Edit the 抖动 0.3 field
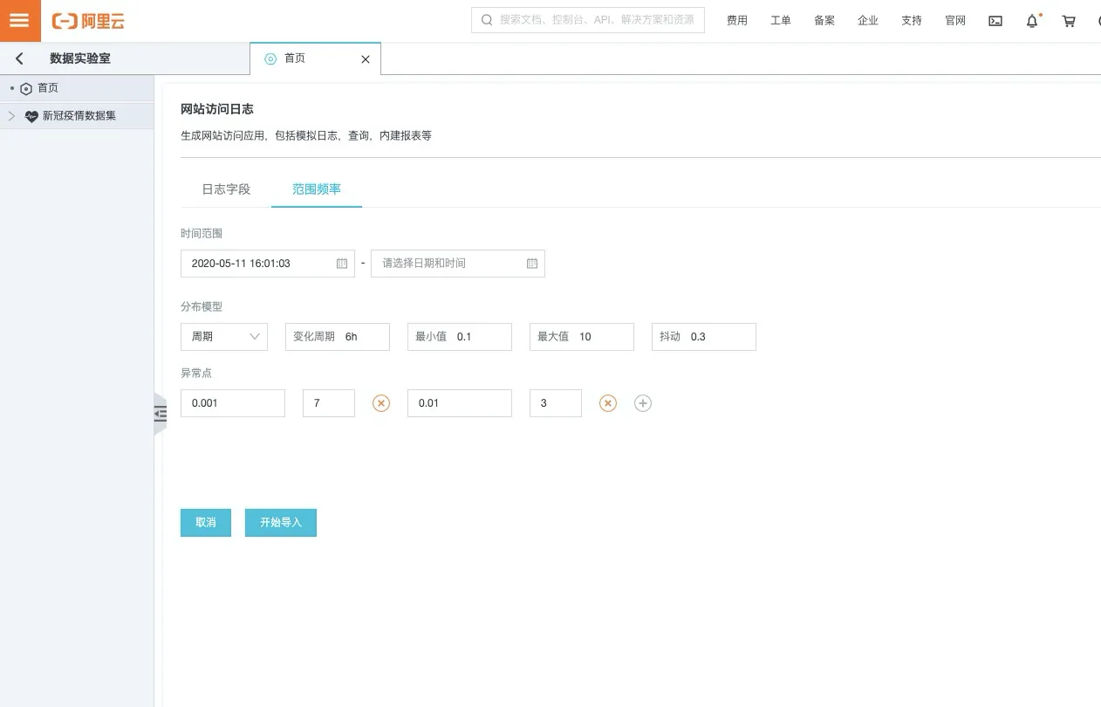Viewport: 1101px width, 707px height. pos(704,337)
